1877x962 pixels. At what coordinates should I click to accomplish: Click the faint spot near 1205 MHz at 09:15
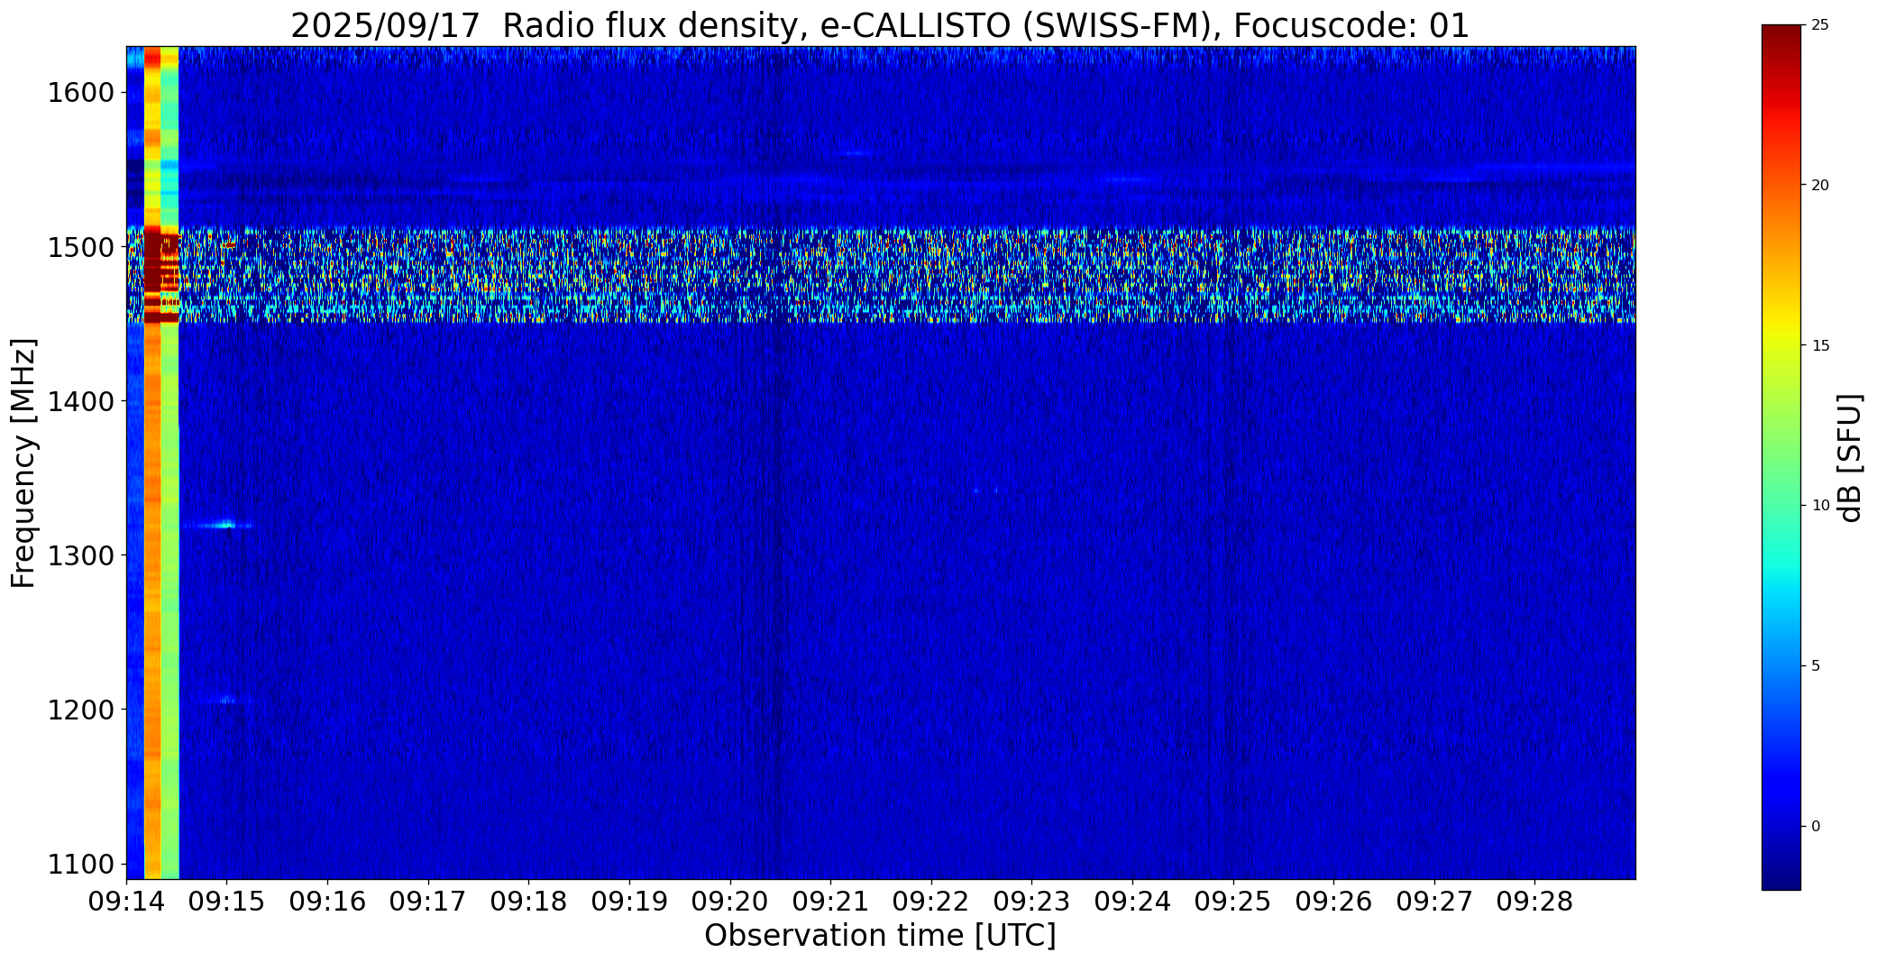(x=225, y=700)
